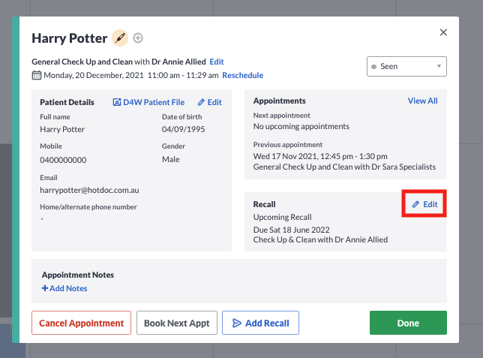Click 'Check Up & Clean with Dr Annie Allied'
This screenshot has height=358, width=483.
pos(320,239)
